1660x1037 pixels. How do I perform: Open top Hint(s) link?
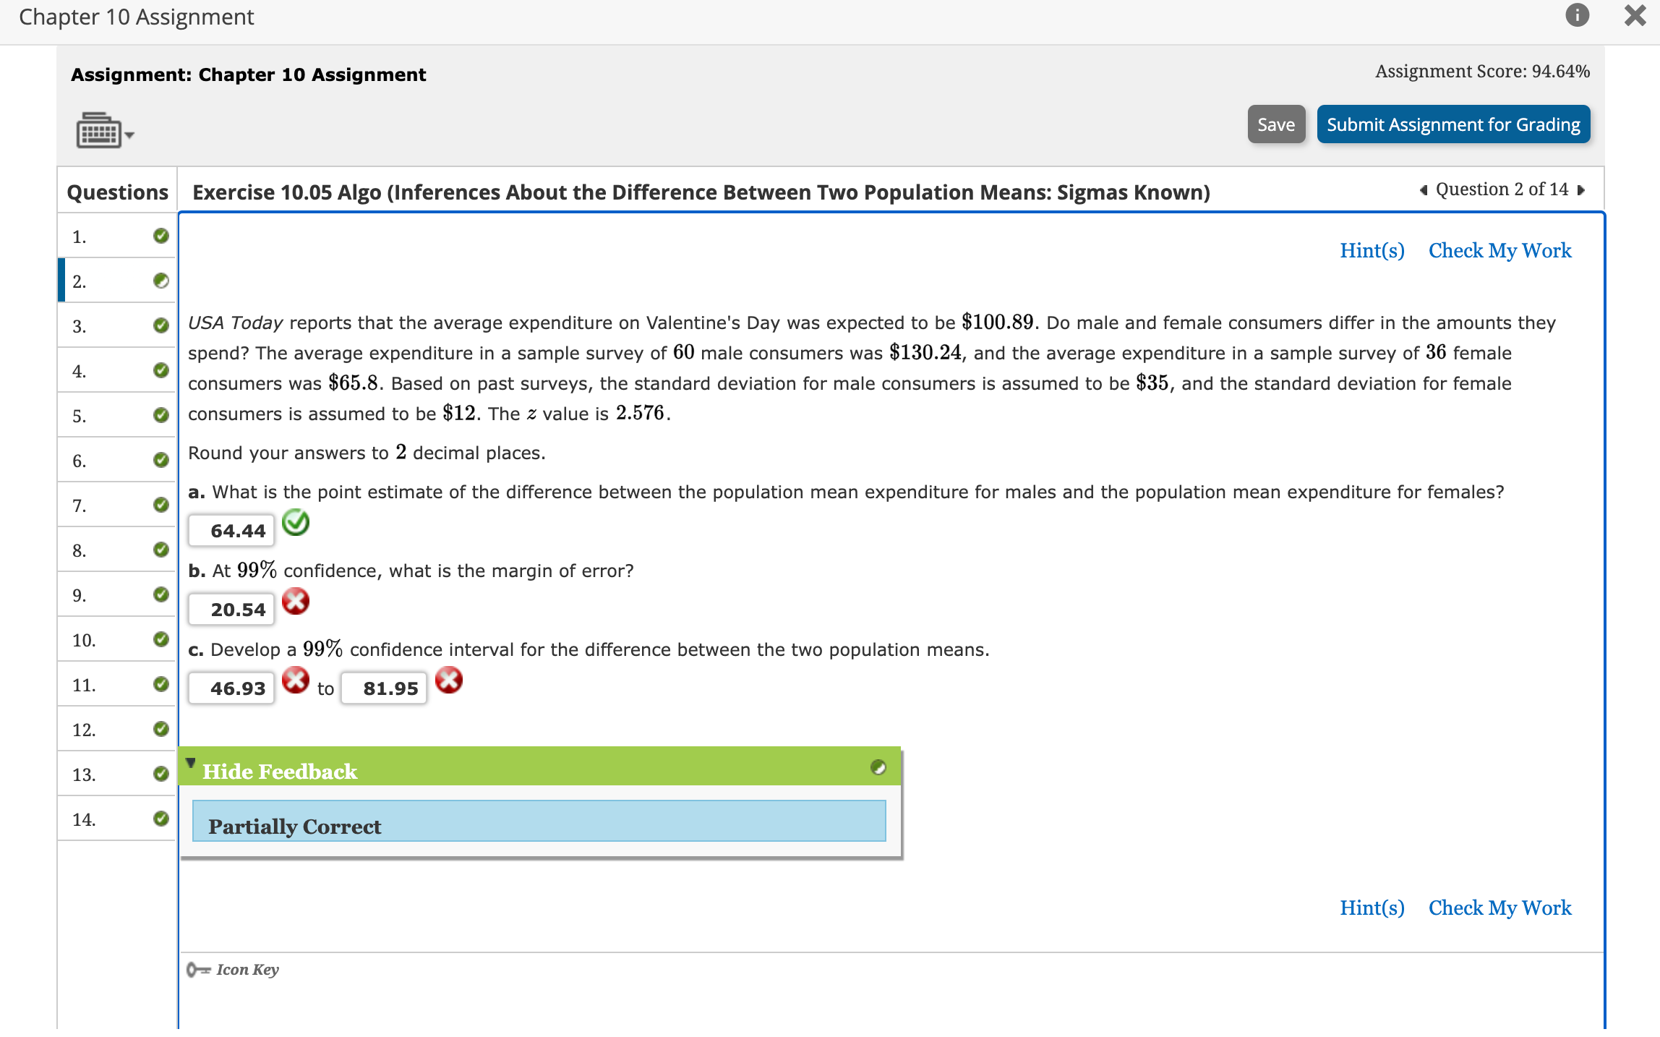[x=1372, y=250]
